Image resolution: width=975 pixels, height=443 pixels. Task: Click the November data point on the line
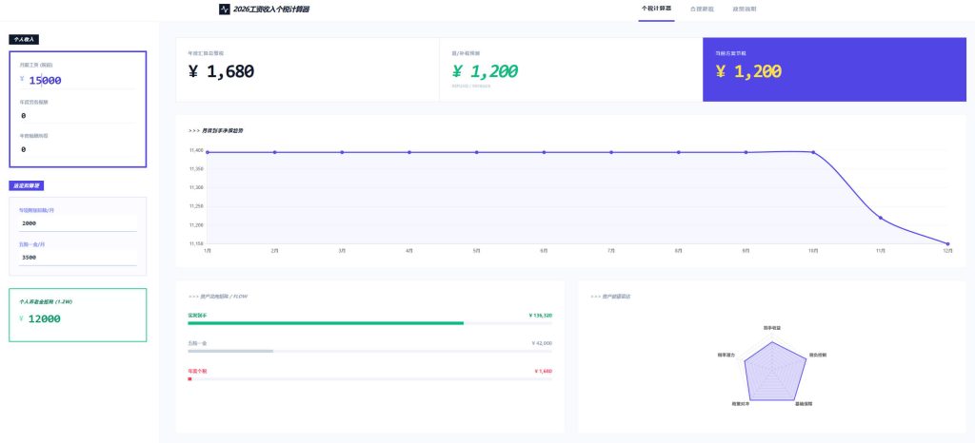pos(880,218)
